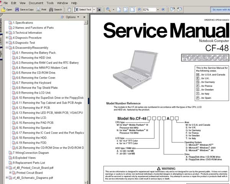The height and width of the screenshot is (184, 230).
Task: Switch to the Layers side tab
Action: [1, 42]
